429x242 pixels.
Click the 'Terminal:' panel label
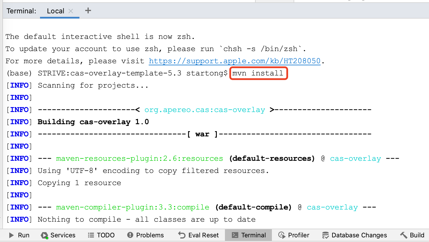click(x=21, y=11)
